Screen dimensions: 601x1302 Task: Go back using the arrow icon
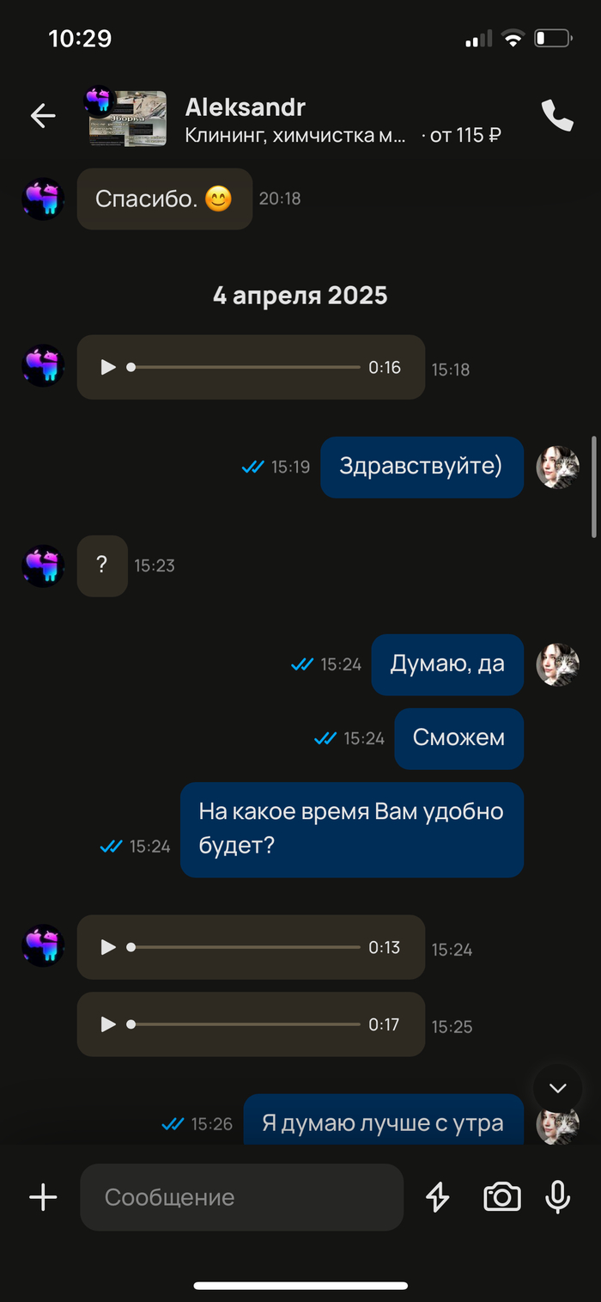click(x=43, y=116)
